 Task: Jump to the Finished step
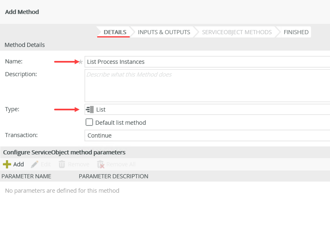(x=296, y=32)
